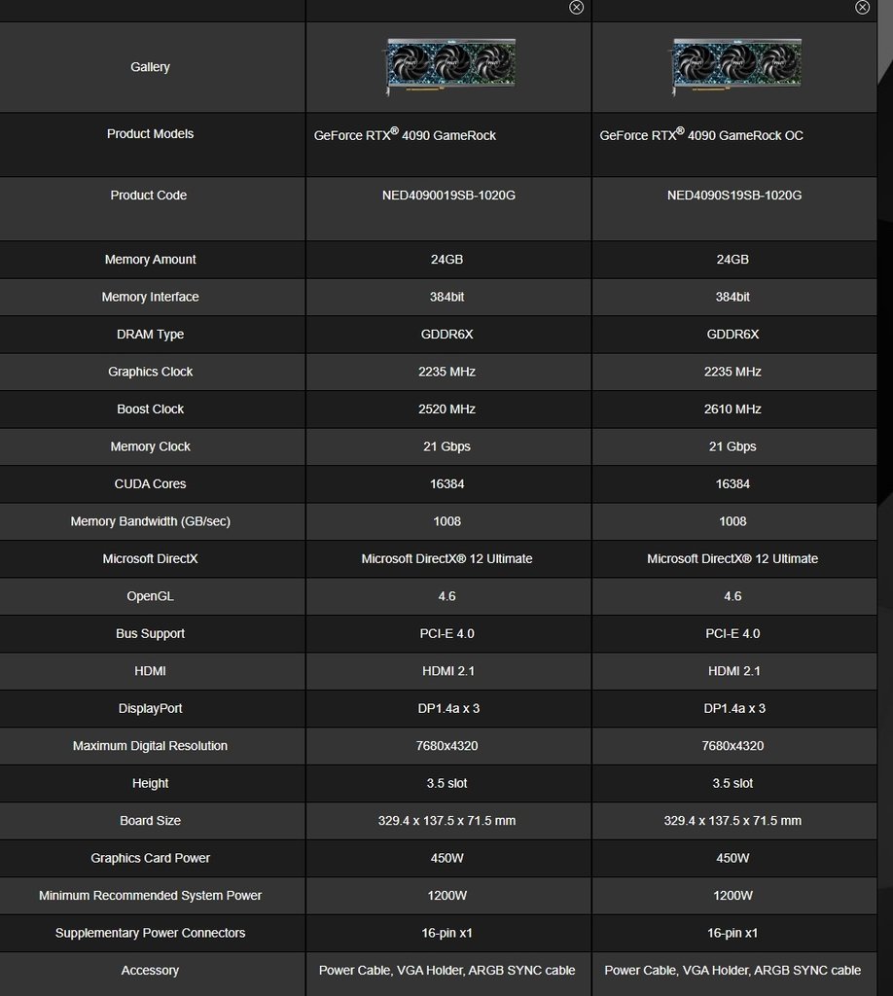The height and width of the screenshot is (996, 893).
Task: Click the Graphics Card Power label
Action: (x=150, y=858)
